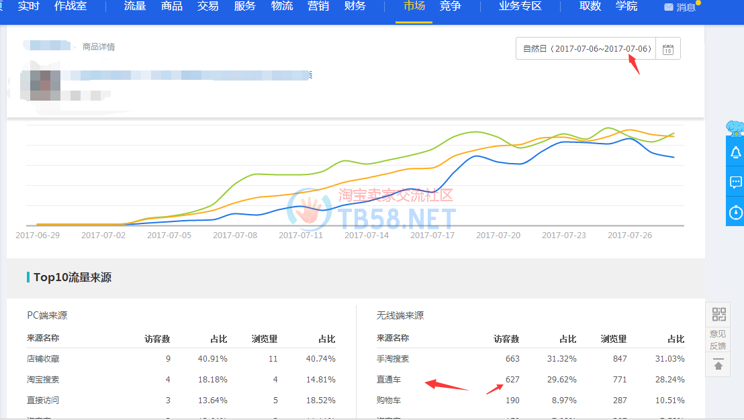The width and height of the screenshot is (744, 420).
Task: Select 业务专区 in the navigation bar
Action: (520, 7)
